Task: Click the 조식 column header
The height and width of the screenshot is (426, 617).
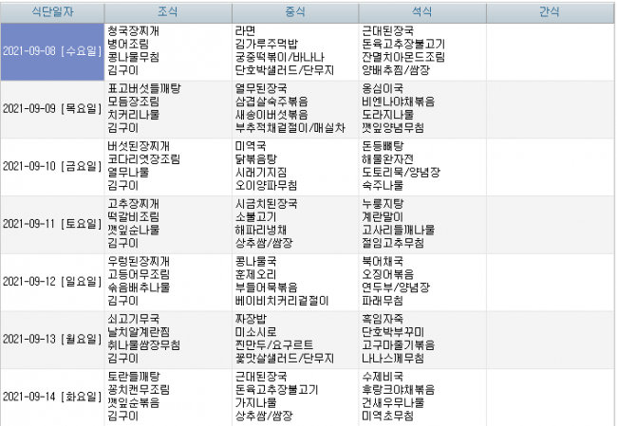Action: [167, 12]
